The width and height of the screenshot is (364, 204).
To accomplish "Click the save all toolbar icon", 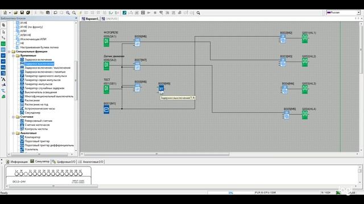I will coord(28,12).
